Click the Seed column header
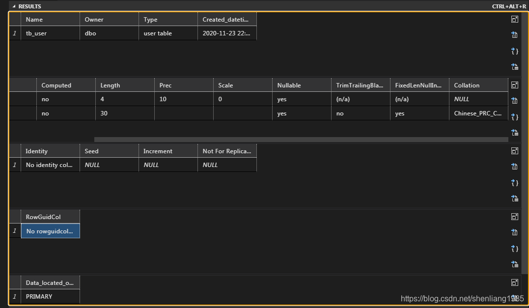Viewport: 529px width, 308px height. click(110, 151)
